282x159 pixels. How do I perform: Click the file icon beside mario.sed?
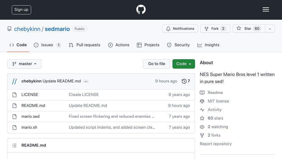(x=15, y=117)
